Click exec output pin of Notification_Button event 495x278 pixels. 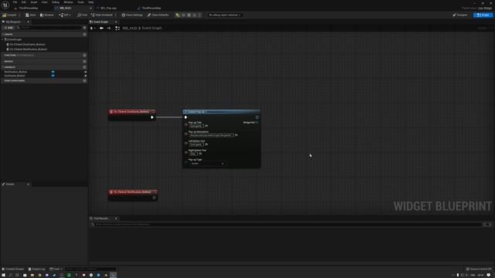click(154, 198)
